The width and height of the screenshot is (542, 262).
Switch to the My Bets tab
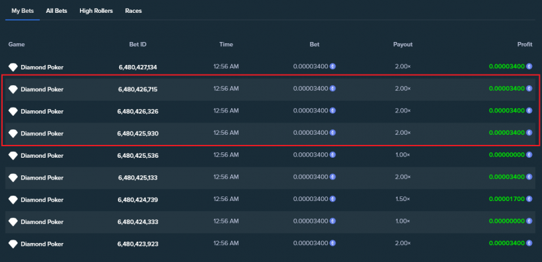pos(22,11)
